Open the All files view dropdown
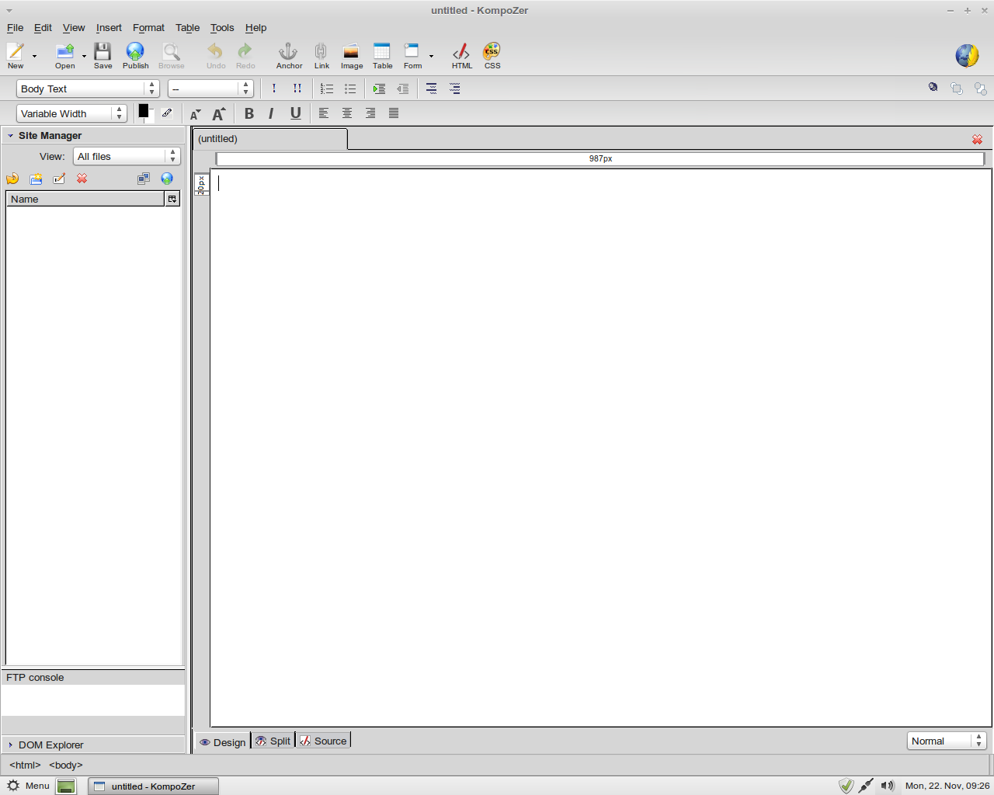Screen dimensions: 994x795 [x=127, y=156]
